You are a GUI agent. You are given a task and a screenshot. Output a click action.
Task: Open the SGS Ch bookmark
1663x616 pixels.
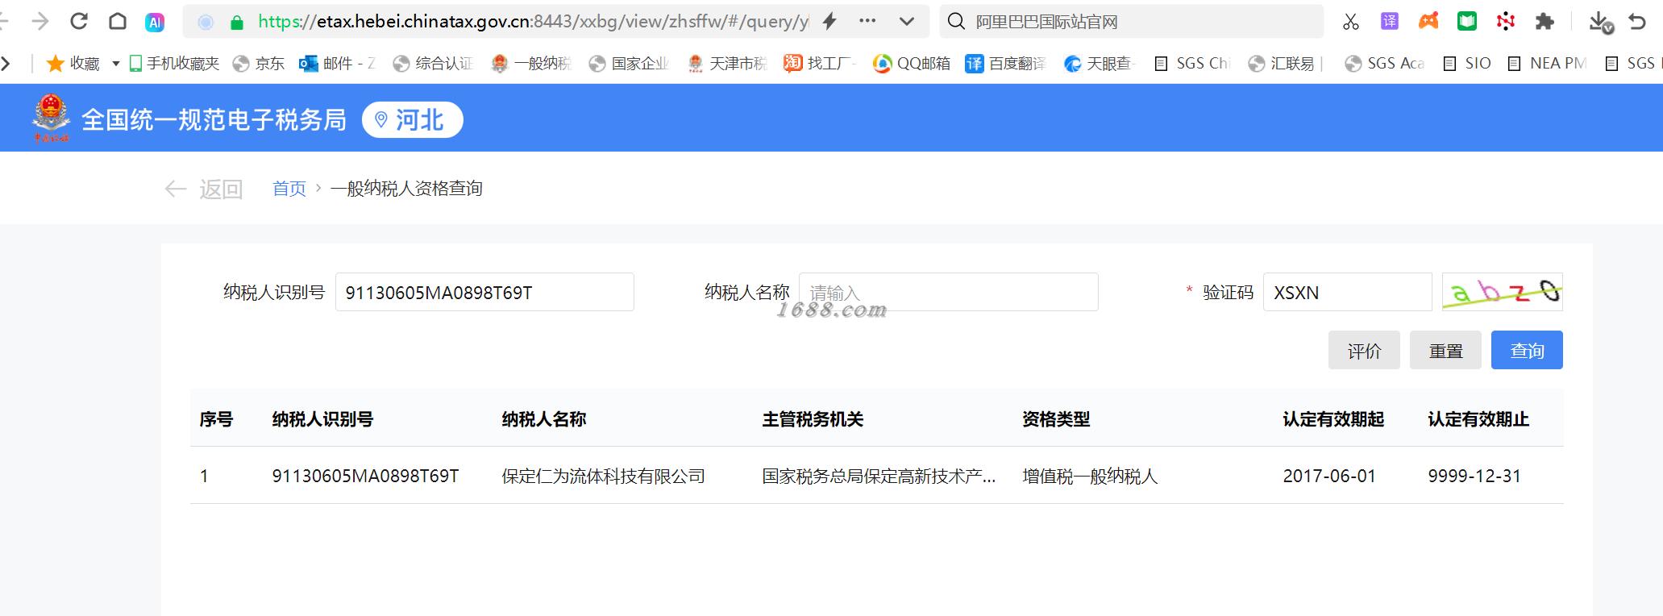pyautogui.click(x=1191, y=63)
